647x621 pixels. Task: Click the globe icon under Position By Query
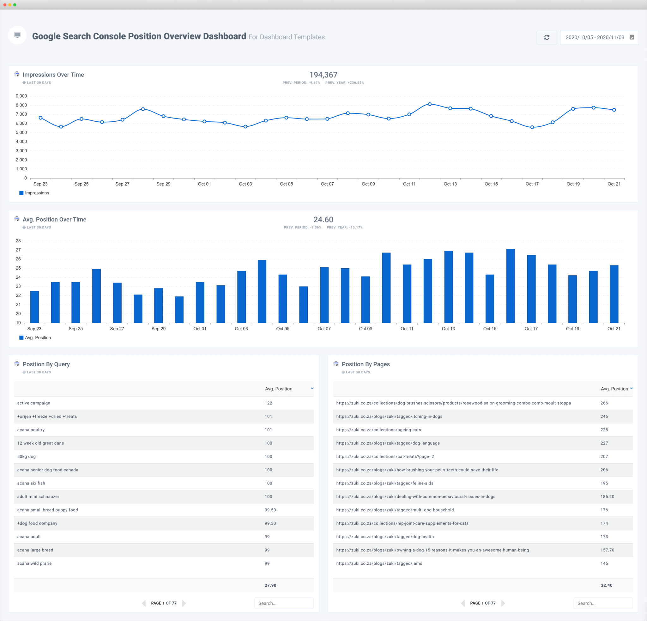tap(24, 372)
